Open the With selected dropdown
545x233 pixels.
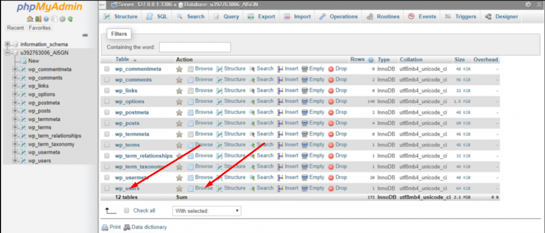[x=207, y=211]
